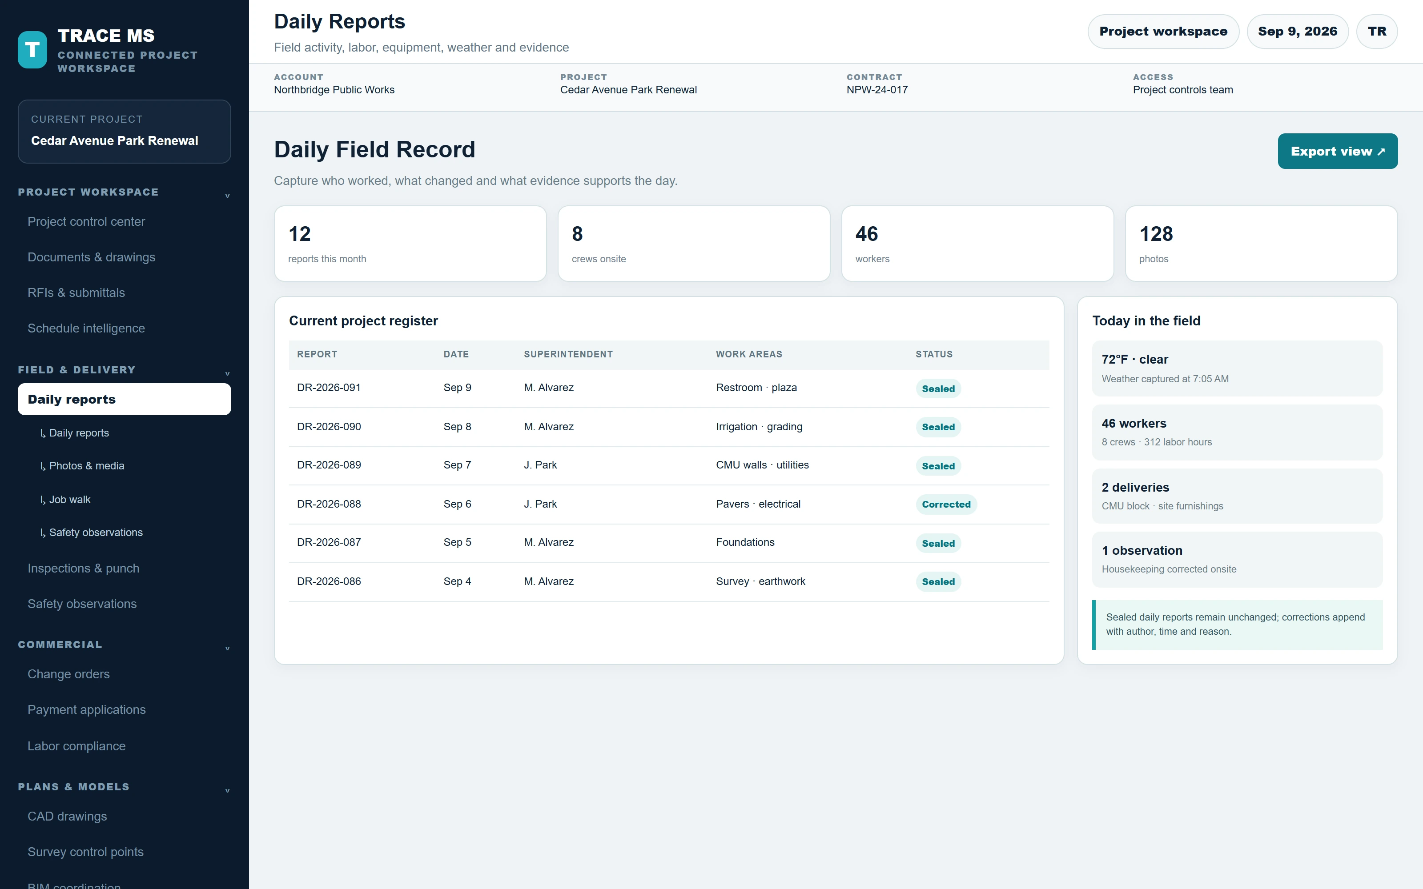Collapse the Field & Delivery section chevron

227,373
